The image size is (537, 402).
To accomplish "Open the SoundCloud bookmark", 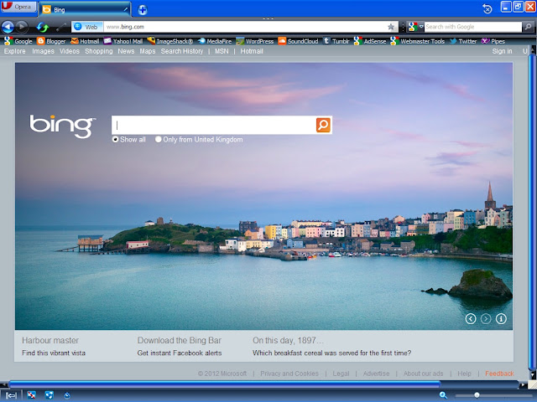I will [x=298, y=41].
